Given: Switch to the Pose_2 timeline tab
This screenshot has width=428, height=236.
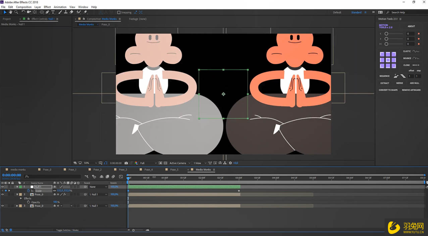Looking at the screenshot, I should (x=97, y=170).
